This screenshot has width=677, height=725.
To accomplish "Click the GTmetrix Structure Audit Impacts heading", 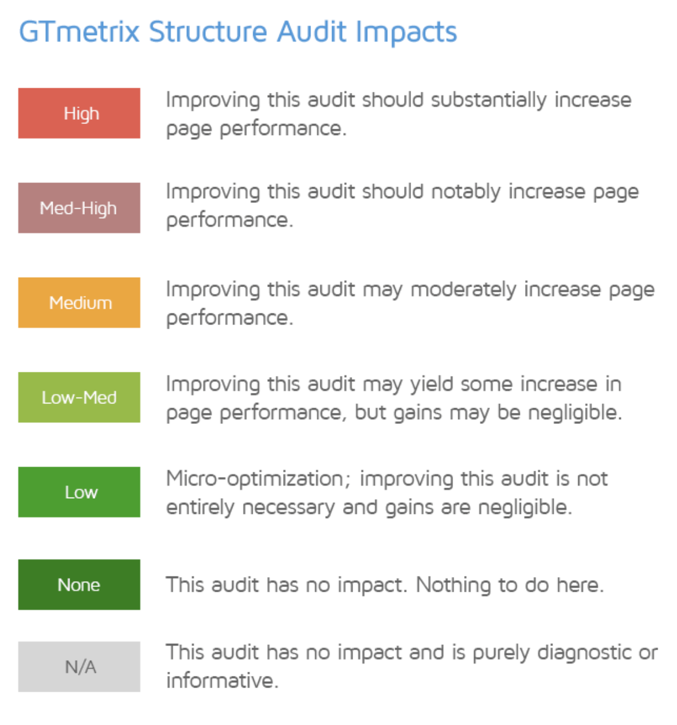I will point(238,32).
